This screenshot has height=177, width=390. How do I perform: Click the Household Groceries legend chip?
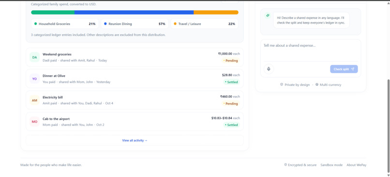coord(65,24)
